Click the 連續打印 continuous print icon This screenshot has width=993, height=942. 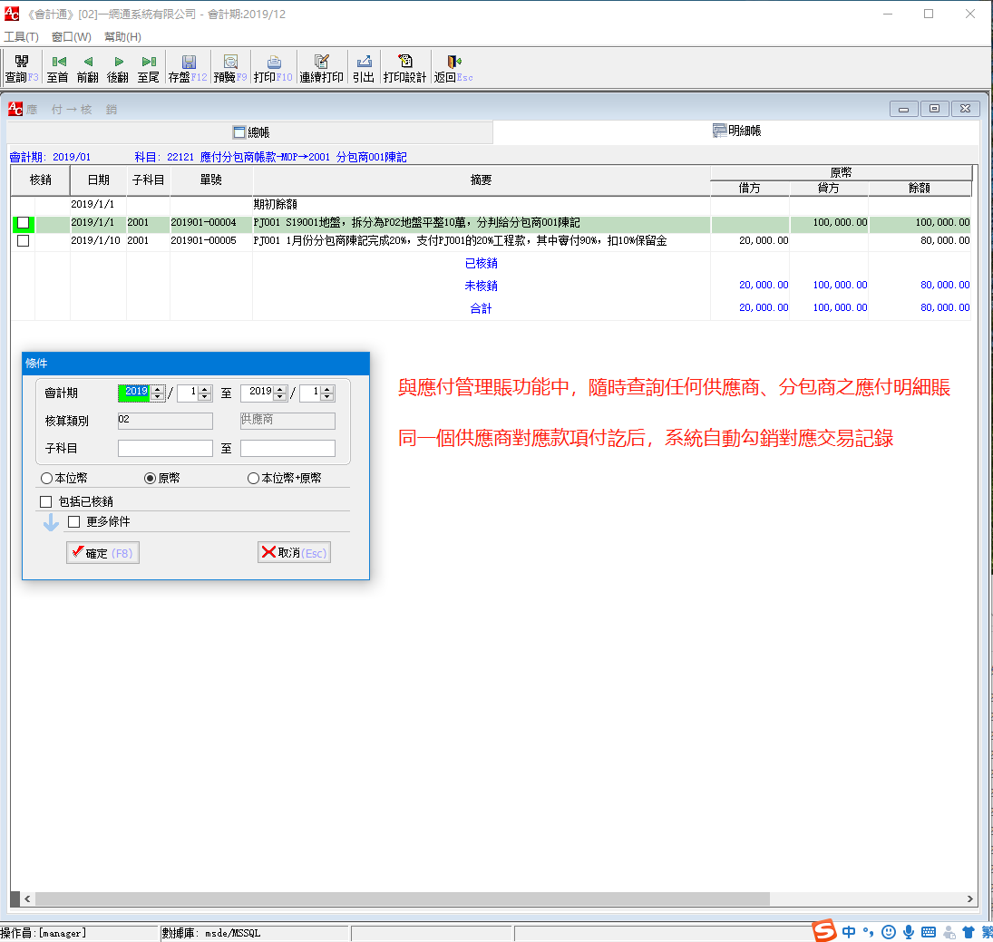click(x=324, y=67)
